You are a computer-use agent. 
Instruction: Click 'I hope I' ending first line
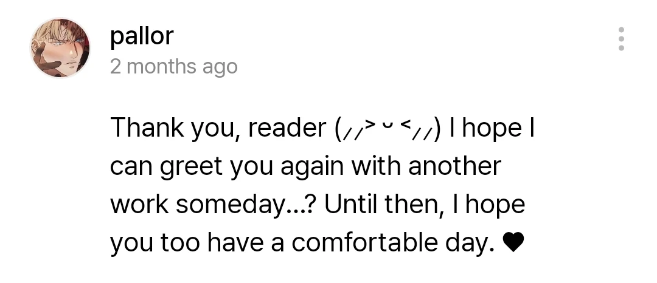point(492,128)
